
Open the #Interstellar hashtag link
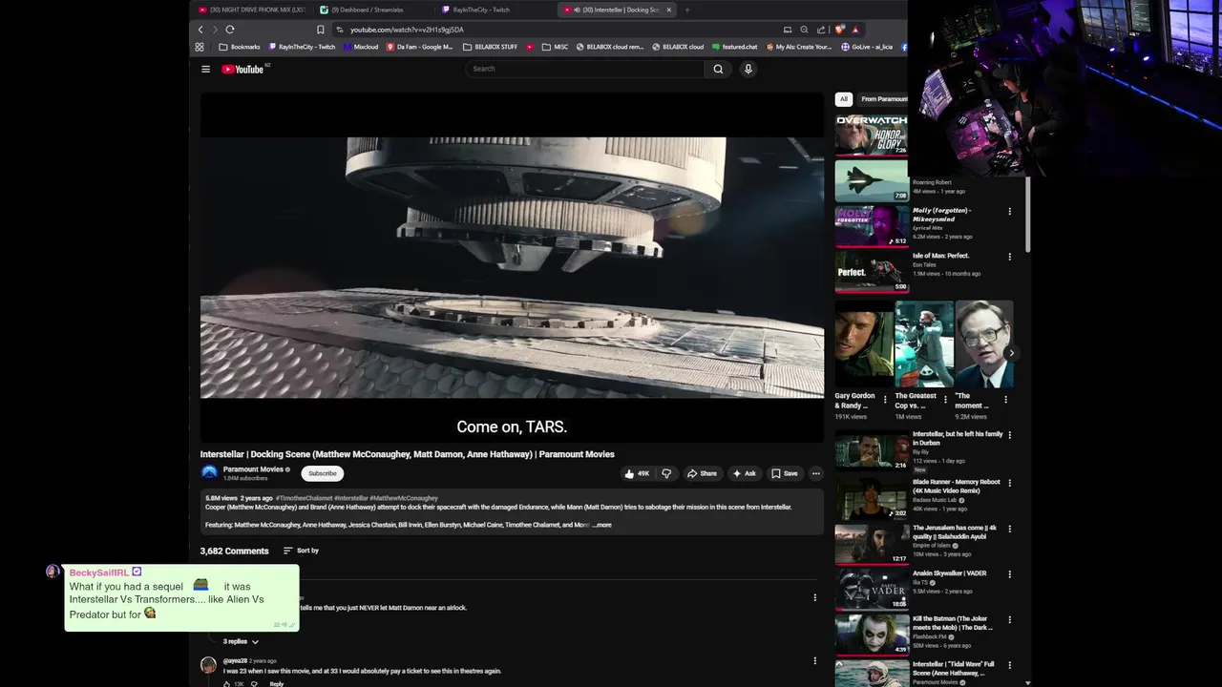tap(351, 498)
